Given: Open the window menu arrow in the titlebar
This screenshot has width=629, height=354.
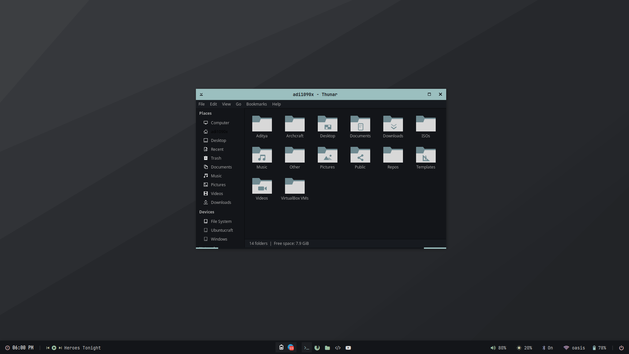Looking at the screenshot, I should 201,94.
